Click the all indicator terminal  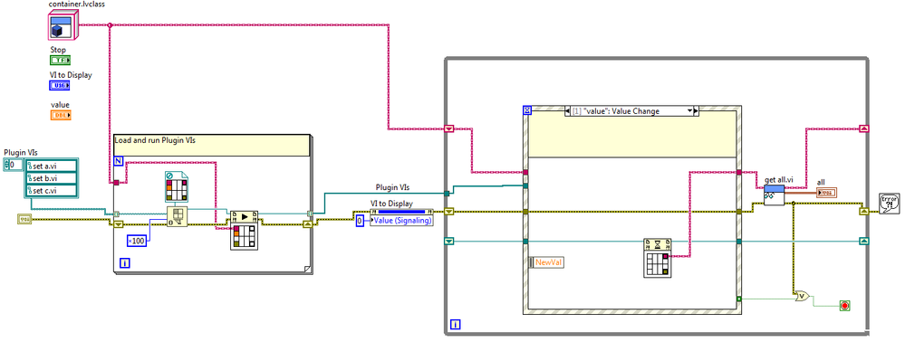(826, 192)
